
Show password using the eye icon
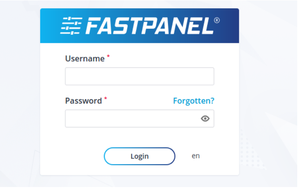click(205, 118)
